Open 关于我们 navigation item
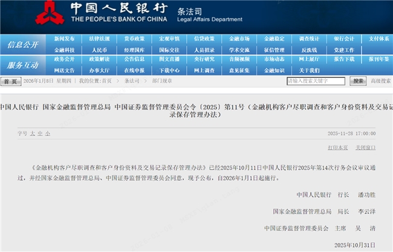The height and width of the screenshot is (252, 393). coord(309,71)
